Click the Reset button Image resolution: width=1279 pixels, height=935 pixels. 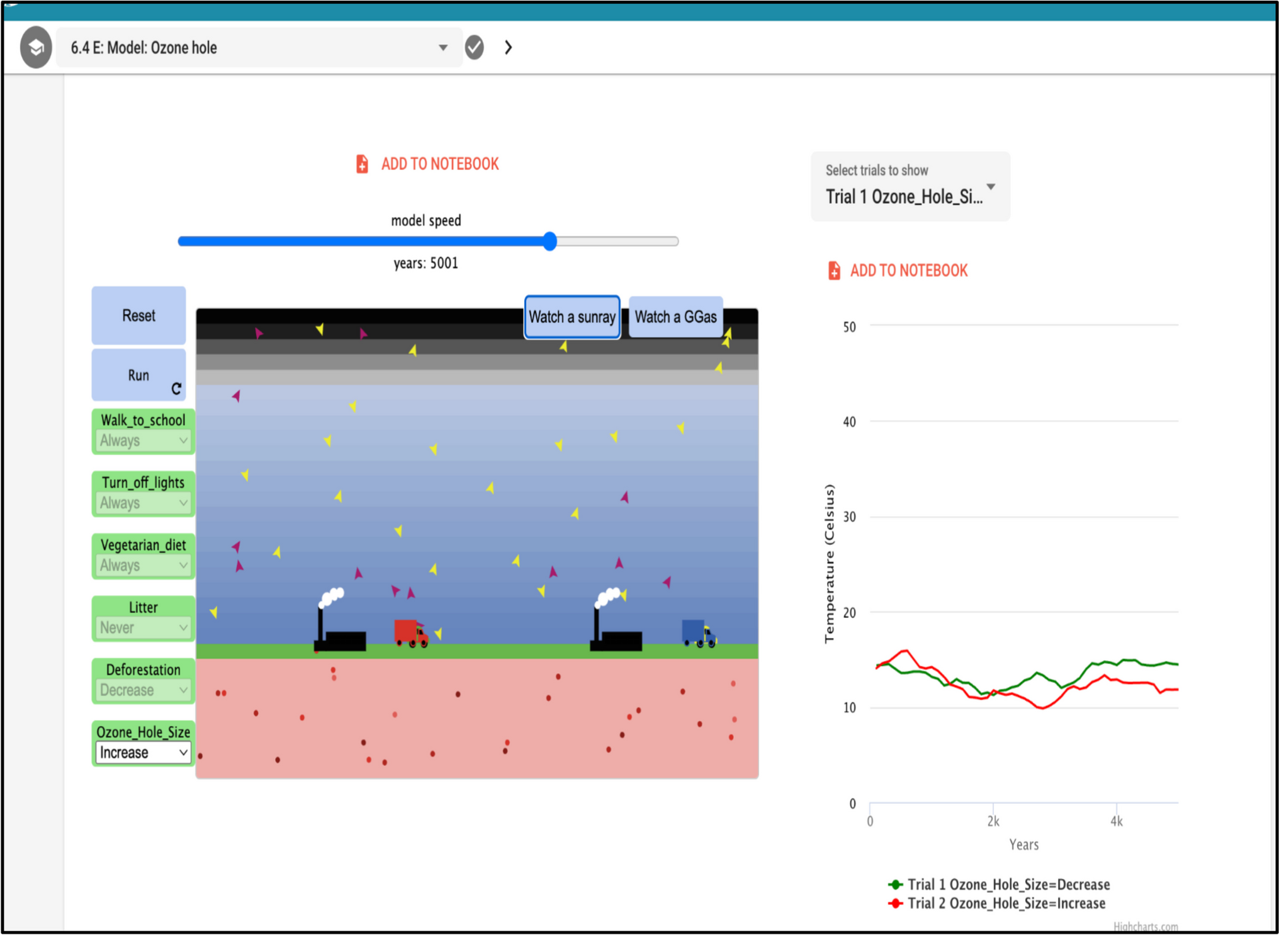pyautogui.click(x=138, y=315)
